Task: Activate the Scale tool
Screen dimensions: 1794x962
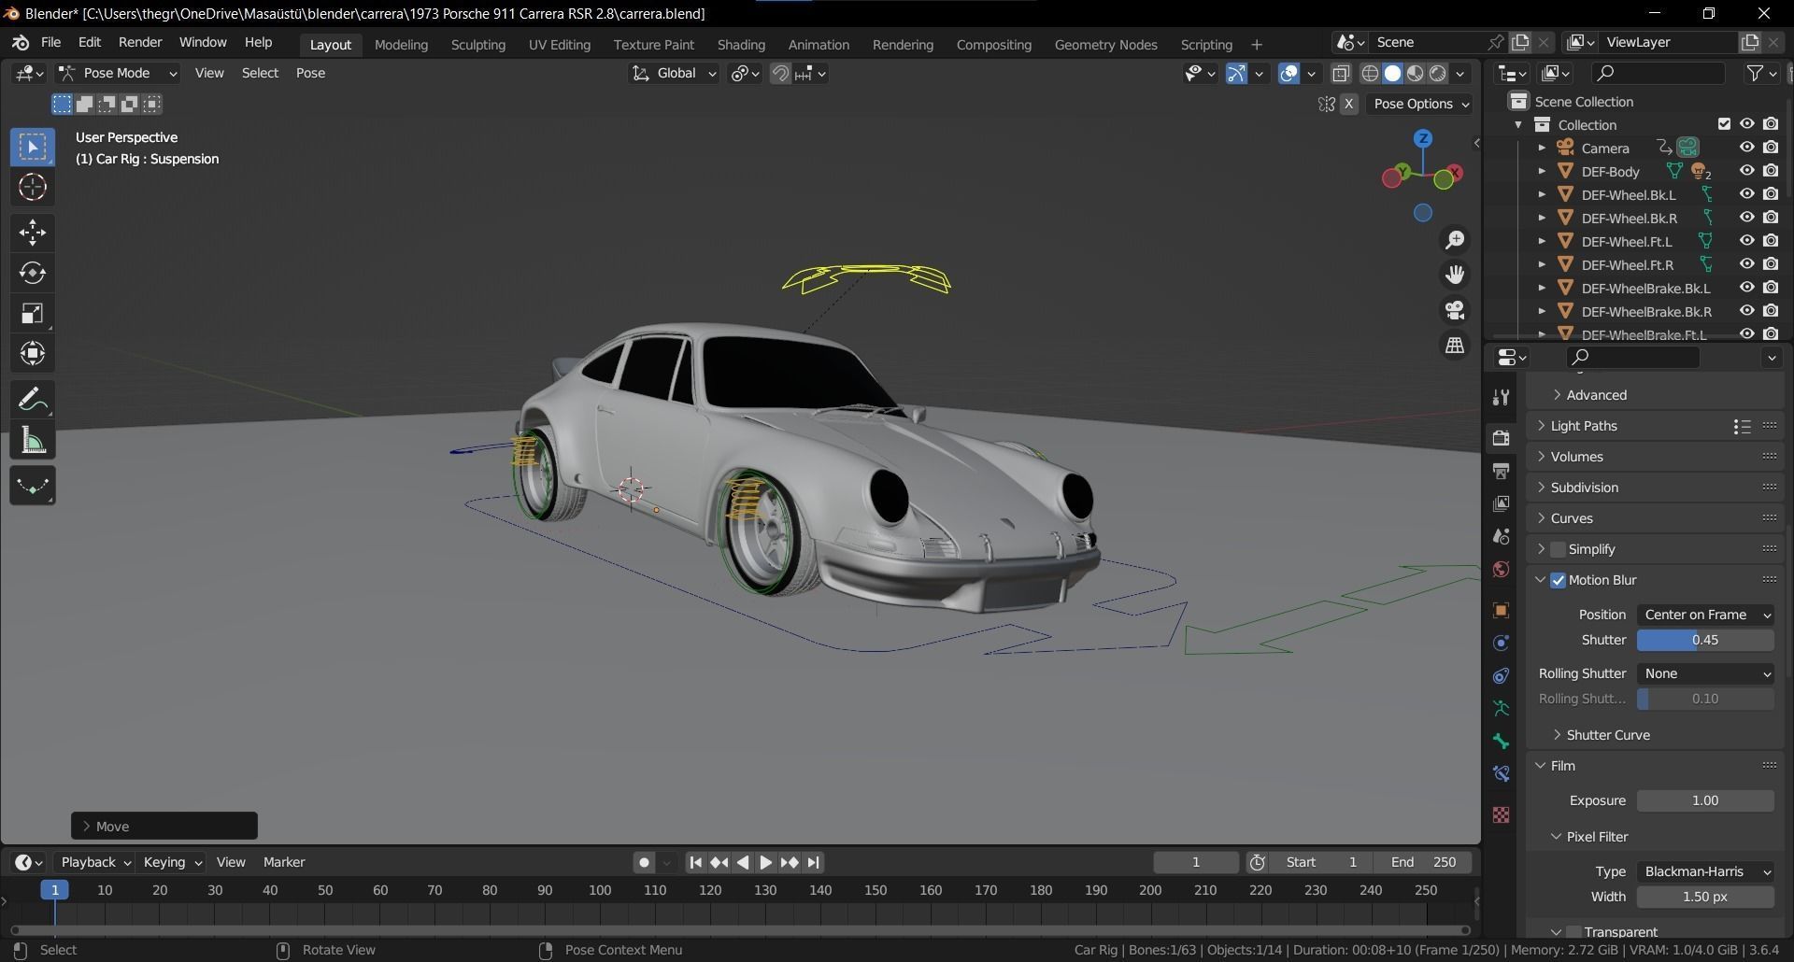Action: pos(33,313)
